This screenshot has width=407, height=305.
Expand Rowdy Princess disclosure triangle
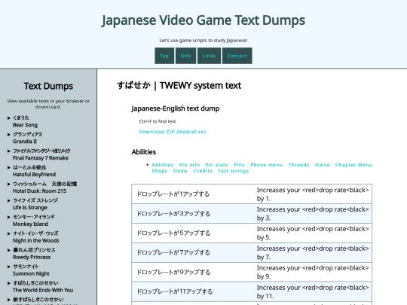(9, 250)
